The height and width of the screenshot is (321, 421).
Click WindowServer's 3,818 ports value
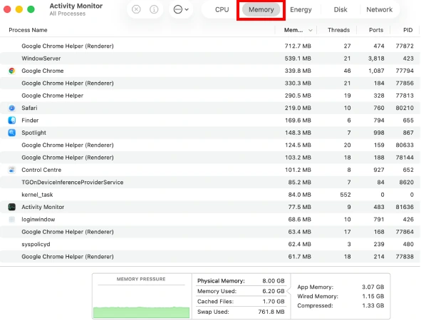376,58
